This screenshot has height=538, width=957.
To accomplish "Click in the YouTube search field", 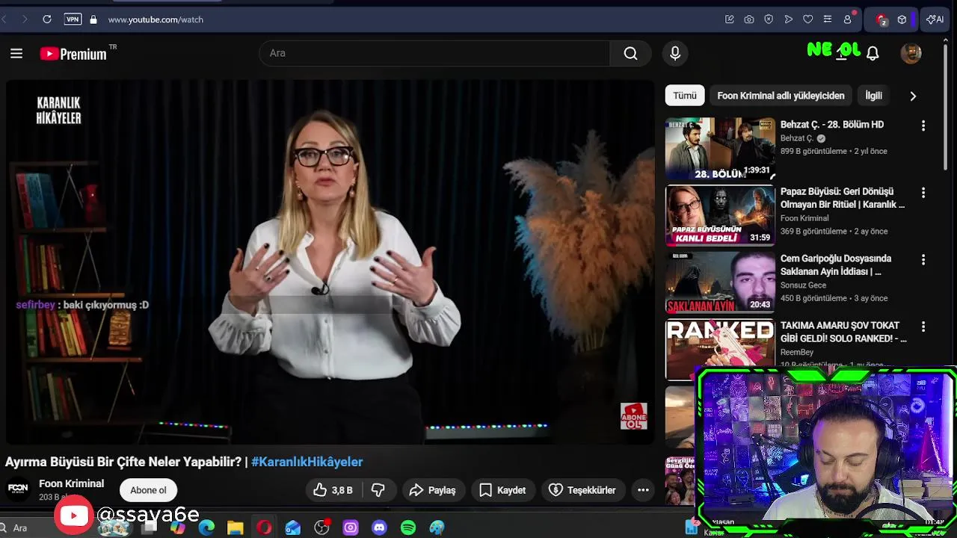I will click(x=434, y=53).
